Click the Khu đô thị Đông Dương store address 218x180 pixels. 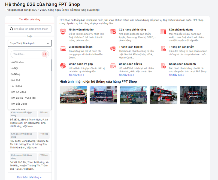(x=29, y=144)
